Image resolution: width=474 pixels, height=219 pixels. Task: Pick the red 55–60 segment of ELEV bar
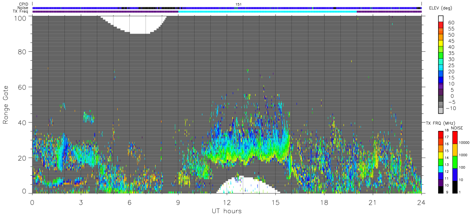point(441,25)
